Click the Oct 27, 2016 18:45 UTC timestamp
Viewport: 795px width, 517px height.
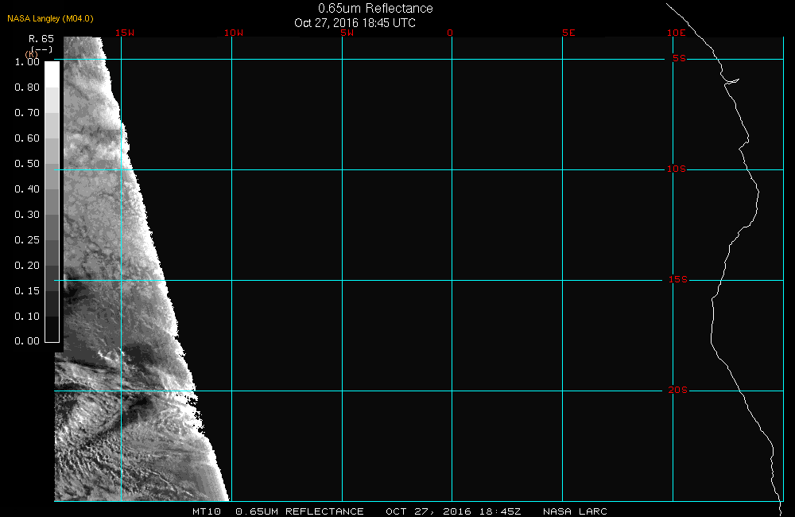(x=355, y=23)
